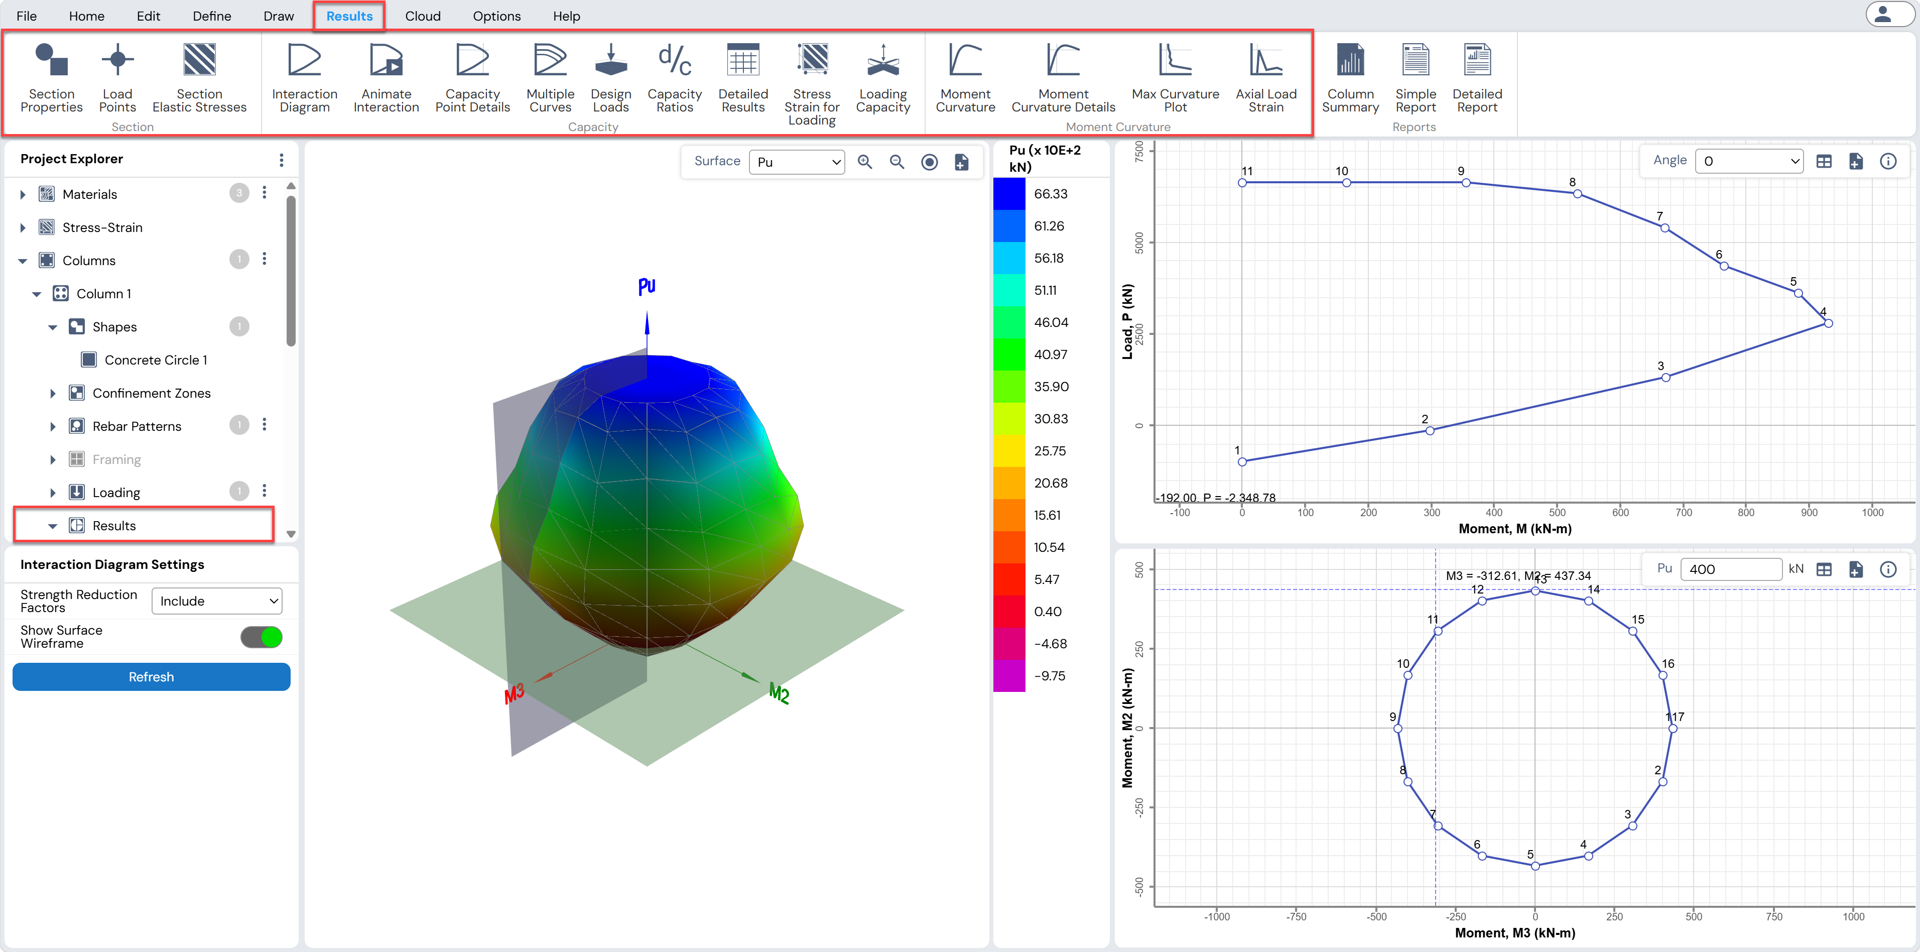
Task: Open table view for M2-M3 diagram
Action: 1823,569
